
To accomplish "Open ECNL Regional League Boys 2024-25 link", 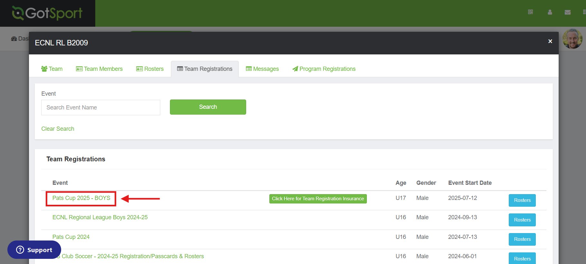I will point(100,217).
